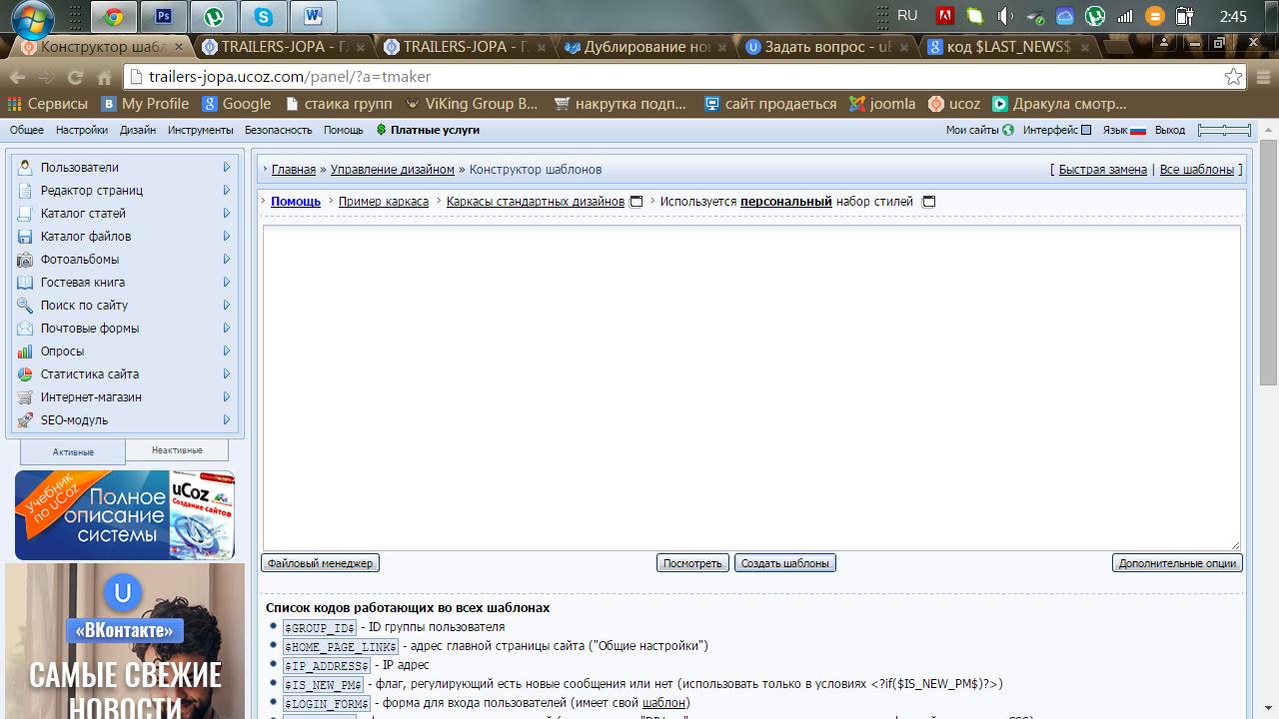
Task: Open the Дизайн top menu
Action: (x=138, y=130)
